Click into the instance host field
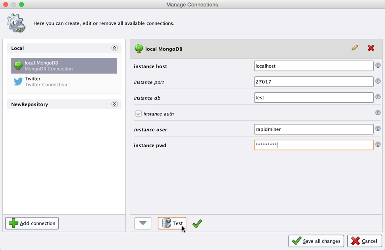This screenshot has height=250, width=385. tap(313, 66)
